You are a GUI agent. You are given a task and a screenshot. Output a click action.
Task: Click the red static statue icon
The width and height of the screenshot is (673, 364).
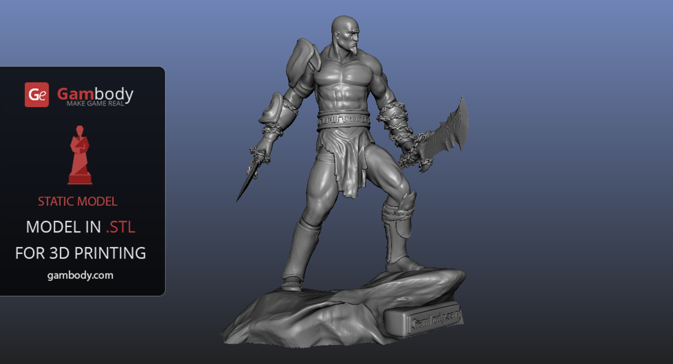click(80, 155)
